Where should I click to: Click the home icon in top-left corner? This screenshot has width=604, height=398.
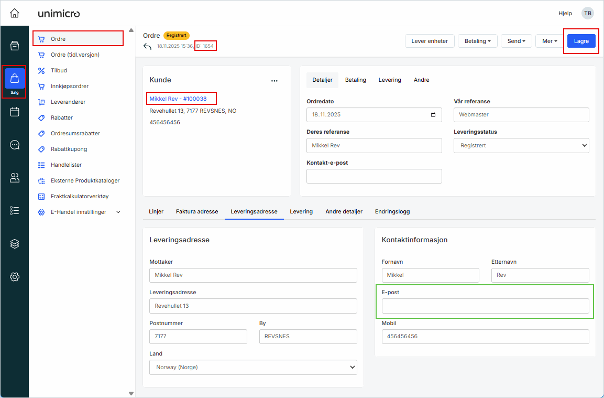coord(15,13)
